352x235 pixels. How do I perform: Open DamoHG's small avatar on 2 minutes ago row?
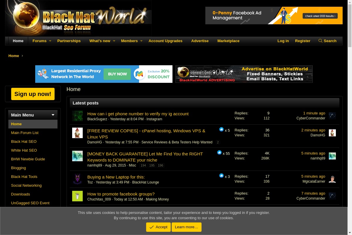[x=332, y=133]
